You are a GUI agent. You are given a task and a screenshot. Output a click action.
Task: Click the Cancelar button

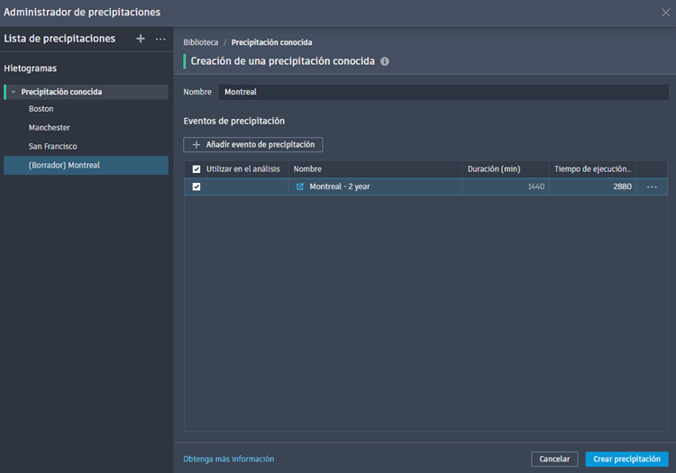[554, 459]
